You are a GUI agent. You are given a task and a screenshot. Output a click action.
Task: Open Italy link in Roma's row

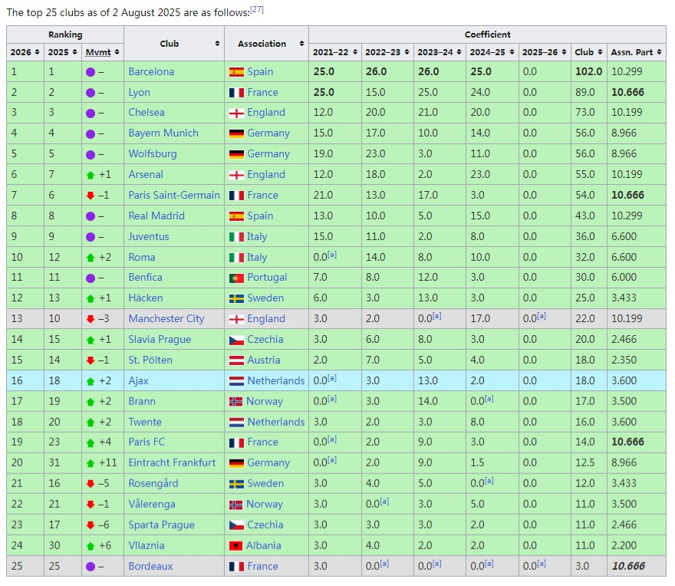click(x=257, y=257)
